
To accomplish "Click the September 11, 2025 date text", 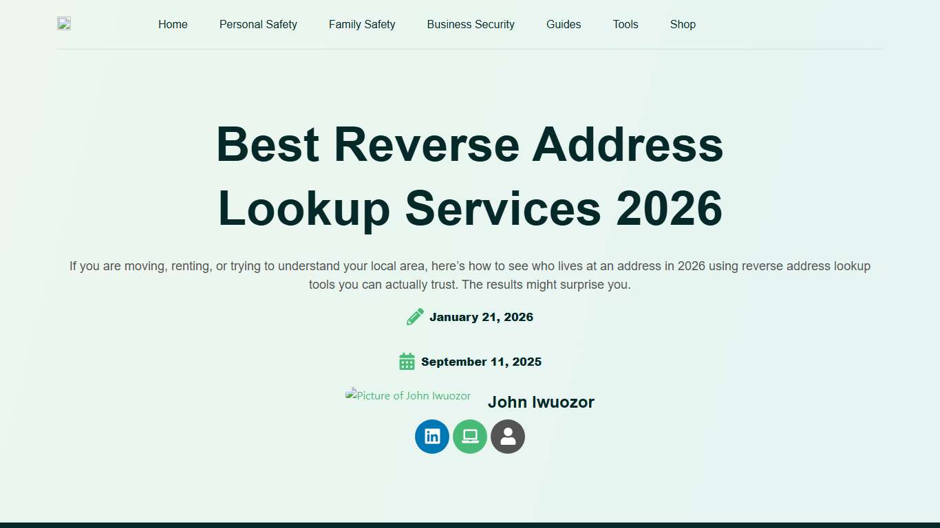I will pyautogui.click(x=482, y=361).
